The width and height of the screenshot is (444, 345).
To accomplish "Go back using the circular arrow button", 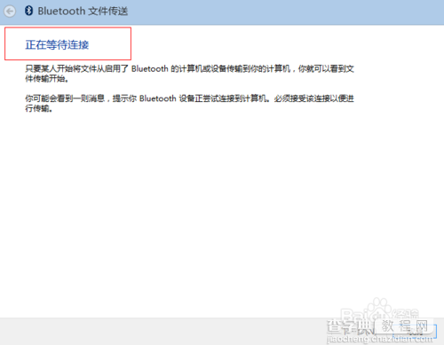I will 10,12.
